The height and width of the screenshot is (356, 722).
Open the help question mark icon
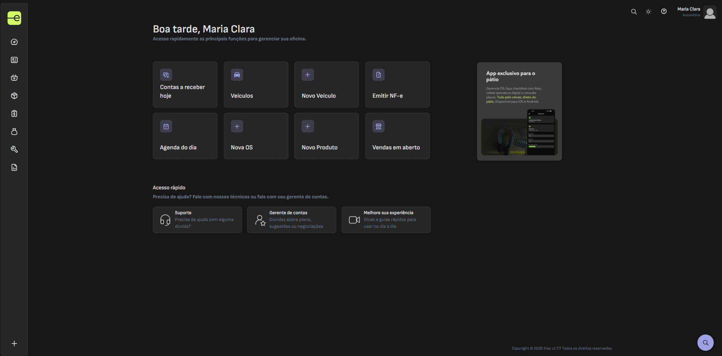click(x=664, y=12)
